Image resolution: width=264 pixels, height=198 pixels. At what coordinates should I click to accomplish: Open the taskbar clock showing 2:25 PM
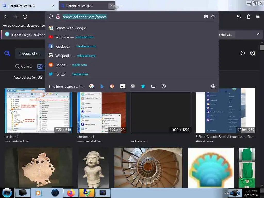click(251, 193)
